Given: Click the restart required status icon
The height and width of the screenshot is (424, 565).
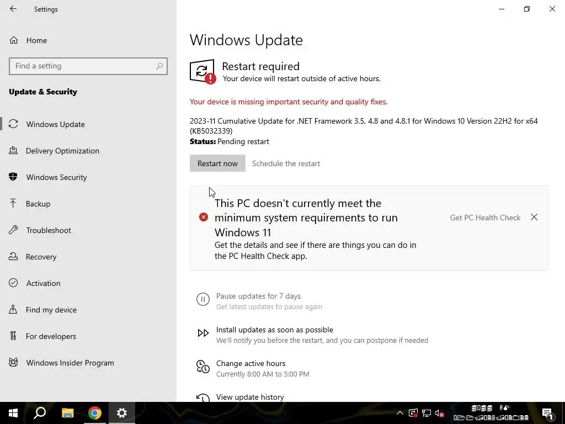Looking at the screenshot, I should 202,71.
